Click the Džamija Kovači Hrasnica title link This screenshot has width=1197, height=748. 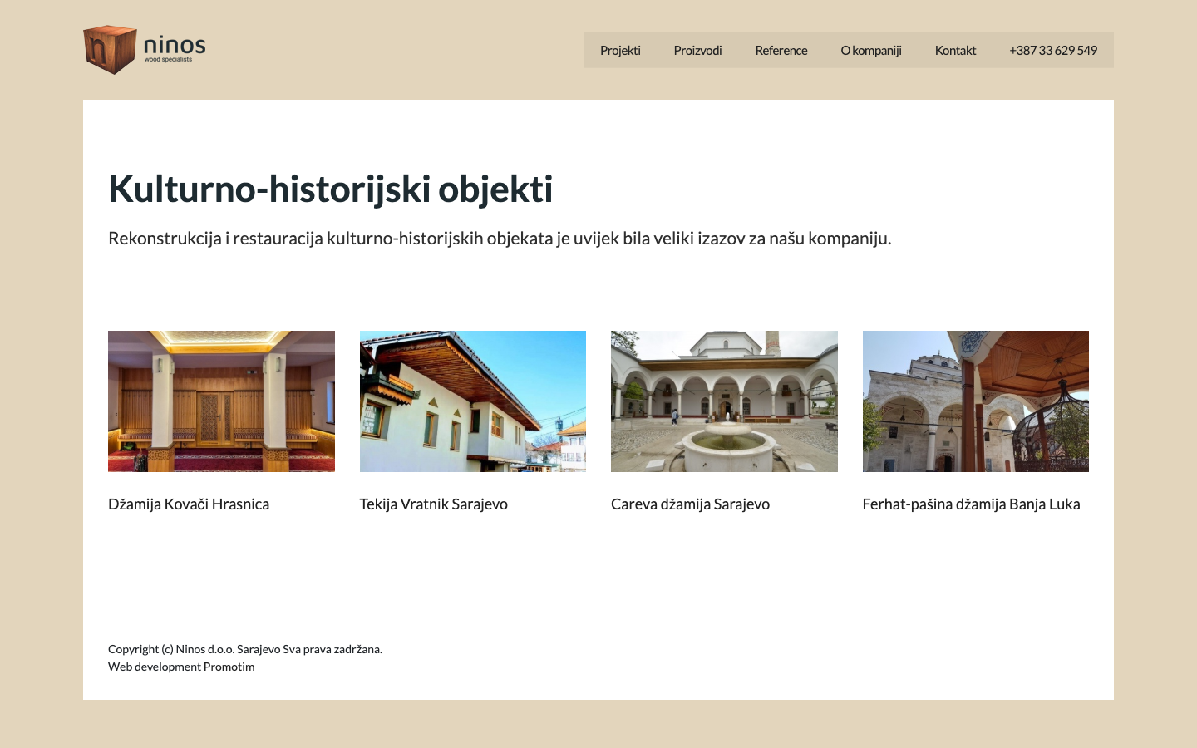pyautogui.click(x=189, y=504)
